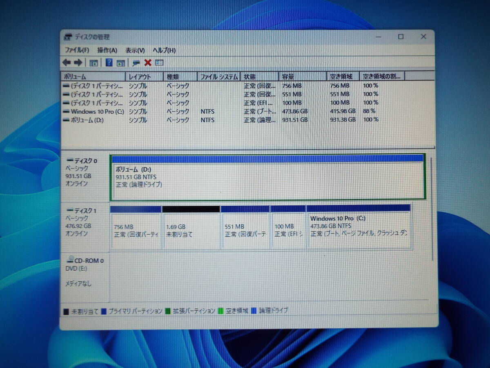Open the 操作(A) menu
Image resolution: width=490 pixels, height=368 pixels.
(x=107, y=50)
